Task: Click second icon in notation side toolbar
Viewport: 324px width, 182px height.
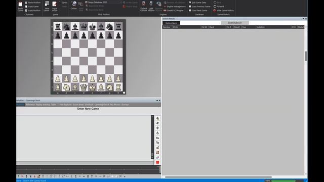Action: 157,123
